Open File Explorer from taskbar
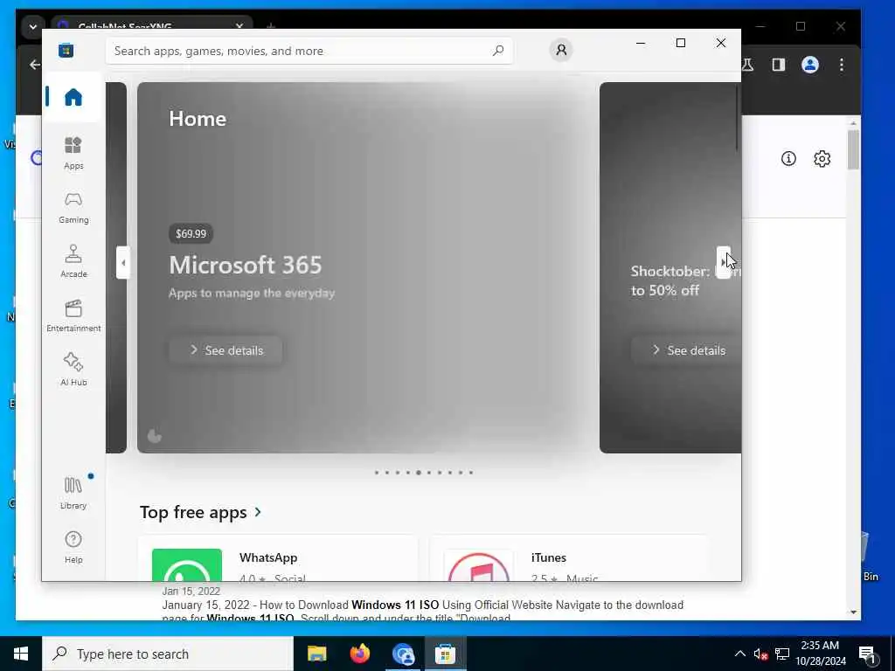895x671 pixels. click(x=316, y=654)
